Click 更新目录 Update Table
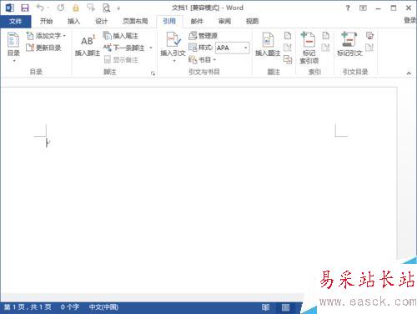The image size is (417, 314). tap(44, 48)
